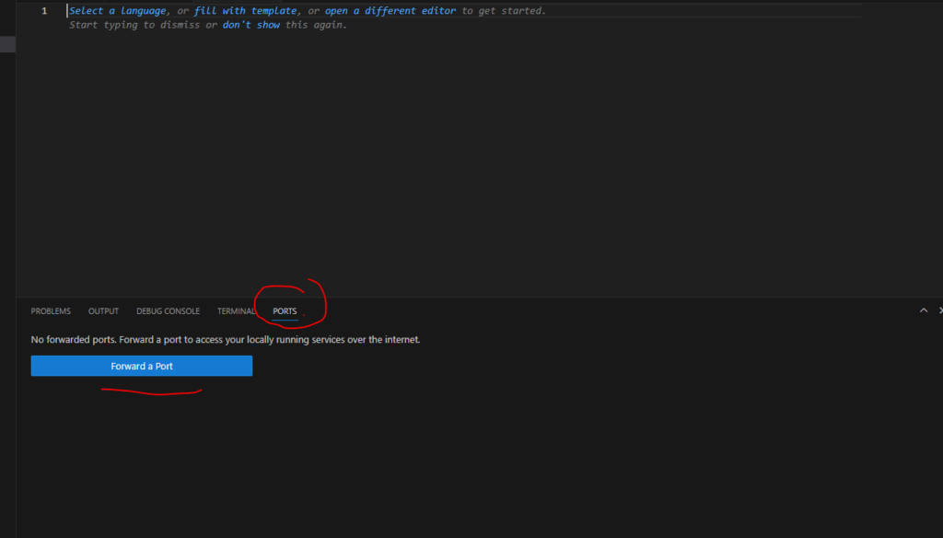Maximize the panel using the chevron icon
The width and height of the screenshot is (943, 538).
[924, 310]
